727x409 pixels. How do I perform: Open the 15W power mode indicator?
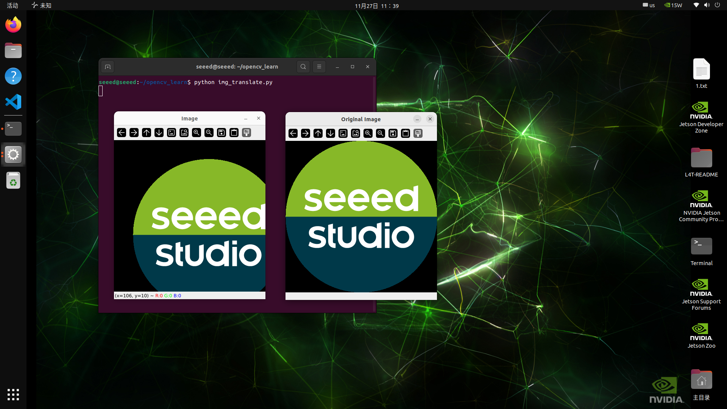click(673, 5)
